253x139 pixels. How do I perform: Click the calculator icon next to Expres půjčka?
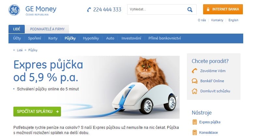(x=195, y=122)
